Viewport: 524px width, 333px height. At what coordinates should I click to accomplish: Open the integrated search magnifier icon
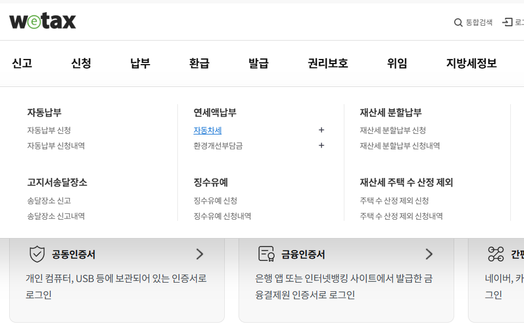[x=458, y=23]
